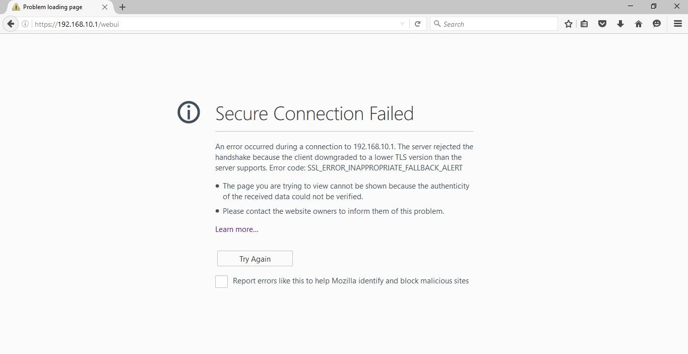Reload the current page
This screenshot has height=354, width=688.
[x=417, y=24]
